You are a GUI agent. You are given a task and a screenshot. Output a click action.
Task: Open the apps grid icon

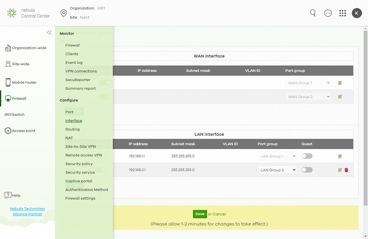click(343, 13)
